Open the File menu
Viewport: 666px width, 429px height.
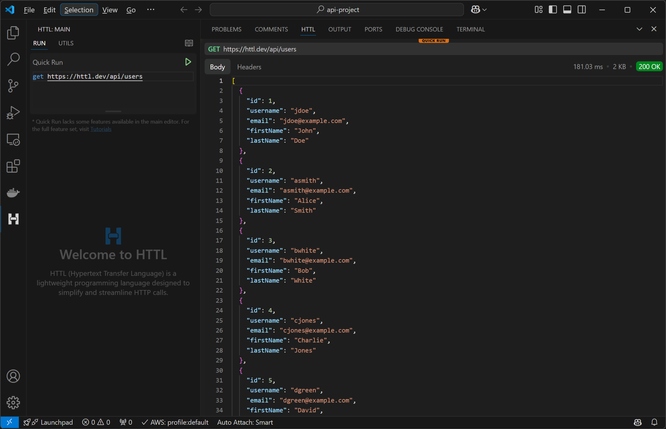[29, 10]
